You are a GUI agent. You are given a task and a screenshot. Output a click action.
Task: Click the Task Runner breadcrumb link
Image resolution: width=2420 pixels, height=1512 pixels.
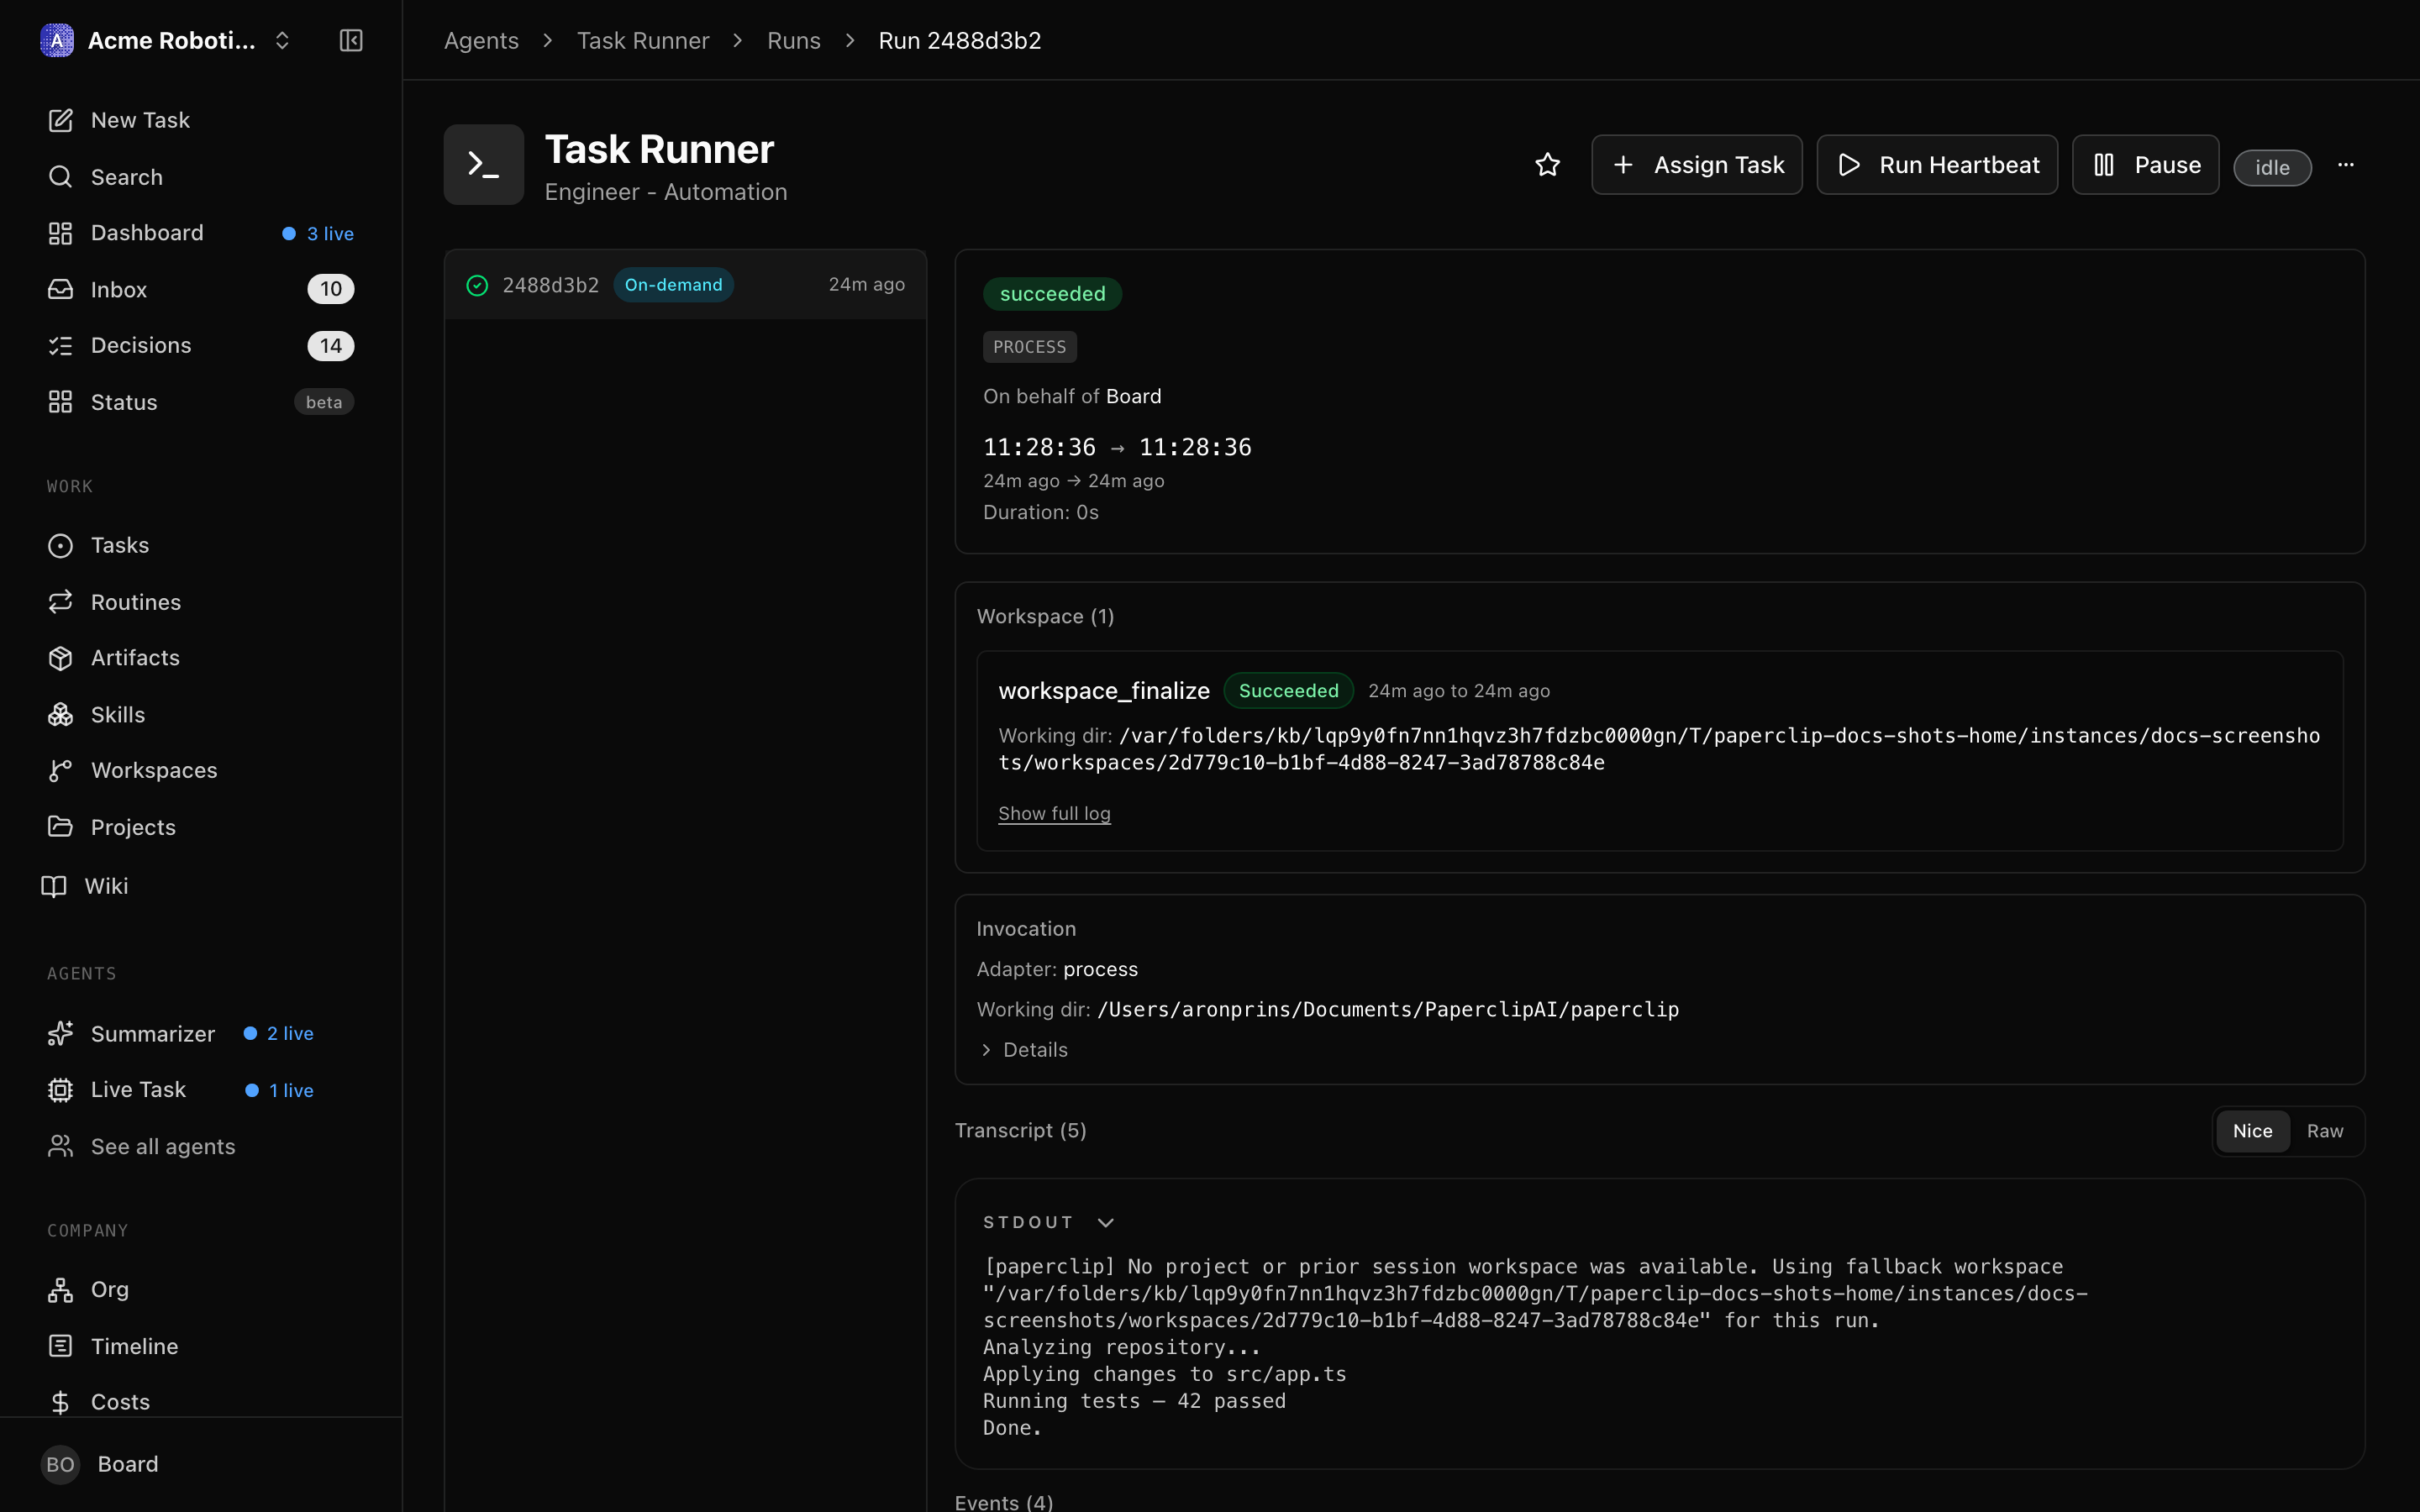[x=643, y=40]
